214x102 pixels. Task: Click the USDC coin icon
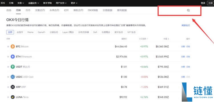tap(13, 77)
